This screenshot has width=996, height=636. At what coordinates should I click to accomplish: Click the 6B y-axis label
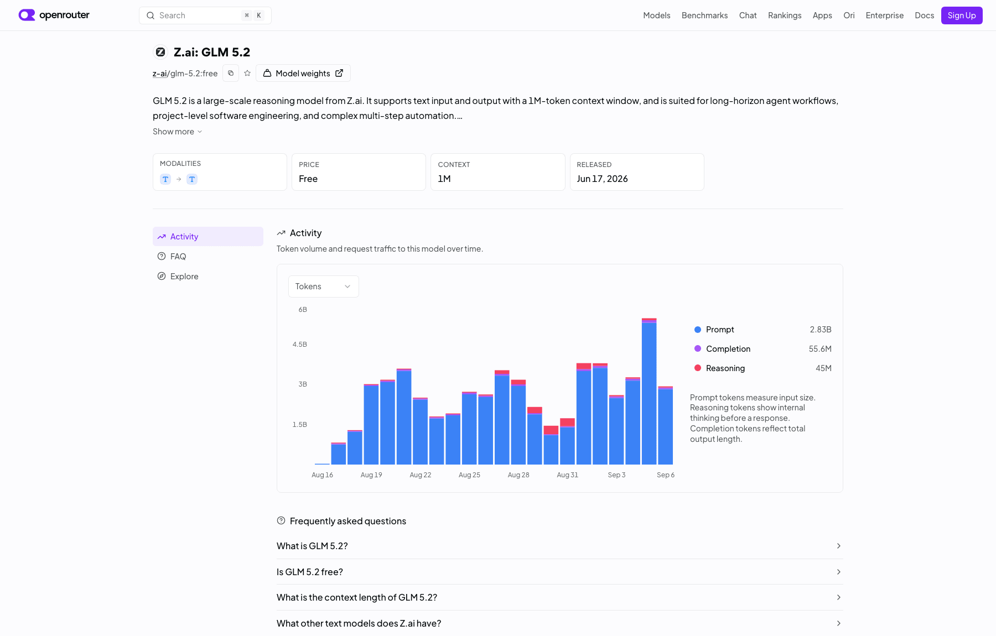click(x=303, y=310)
